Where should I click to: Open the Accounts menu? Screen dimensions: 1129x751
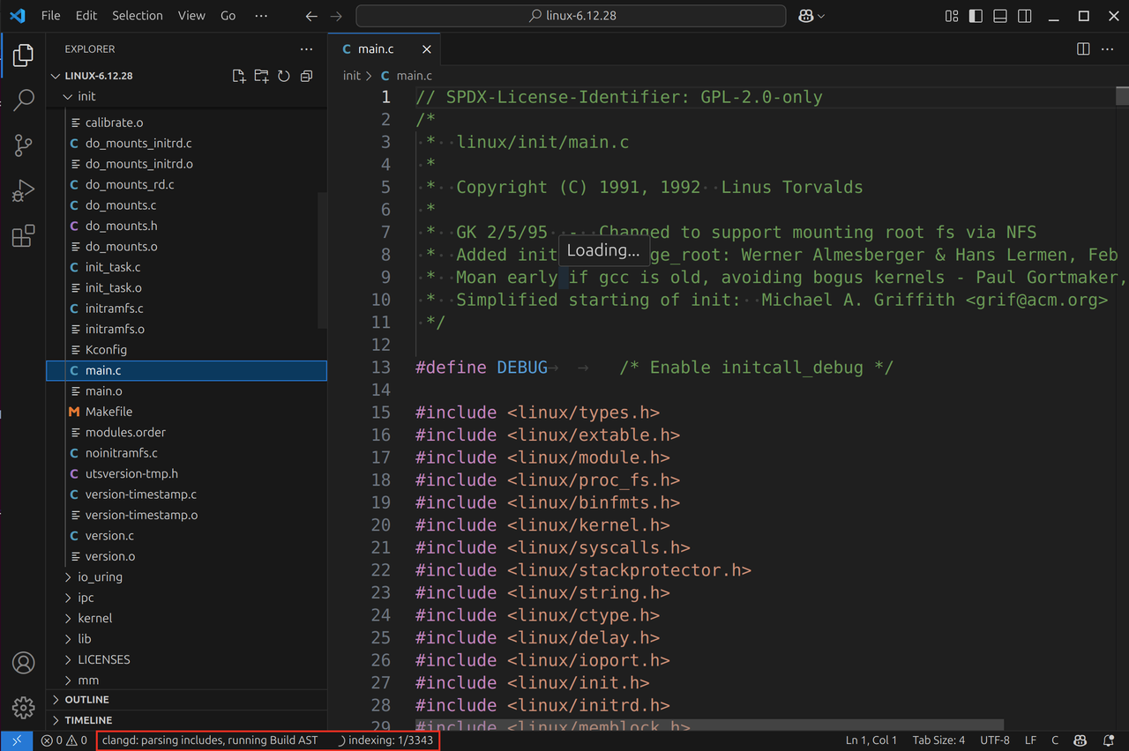[23, 663]
